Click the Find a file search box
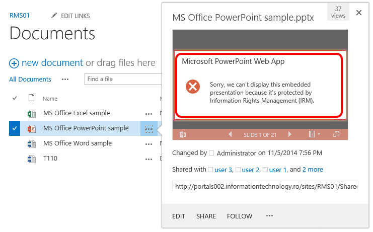The width and height of the screenshot is (373, 232). [123, 79]
